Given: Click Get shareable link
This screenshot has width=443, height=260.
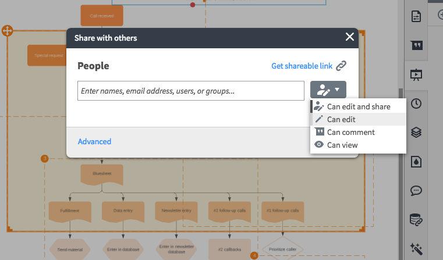Looking at the screenshot, I should [302, 66].
